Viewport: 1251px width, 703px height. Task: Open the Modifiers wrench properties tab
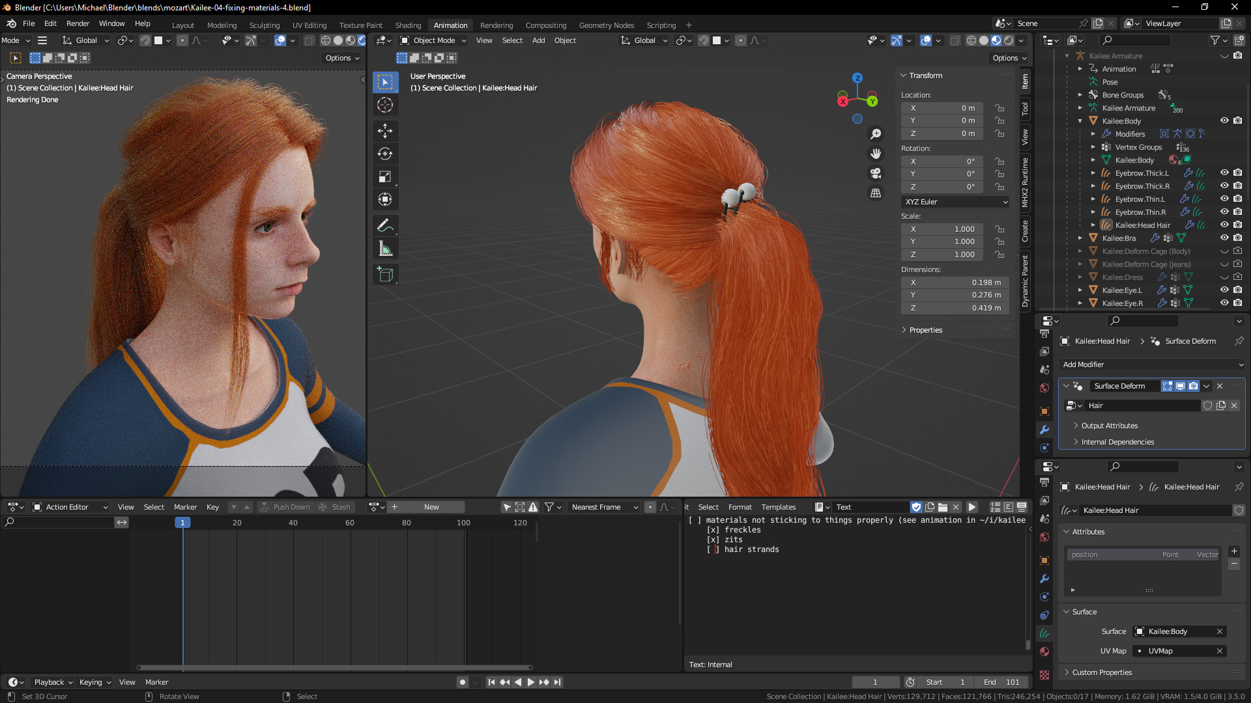(x=1044, y=430)
